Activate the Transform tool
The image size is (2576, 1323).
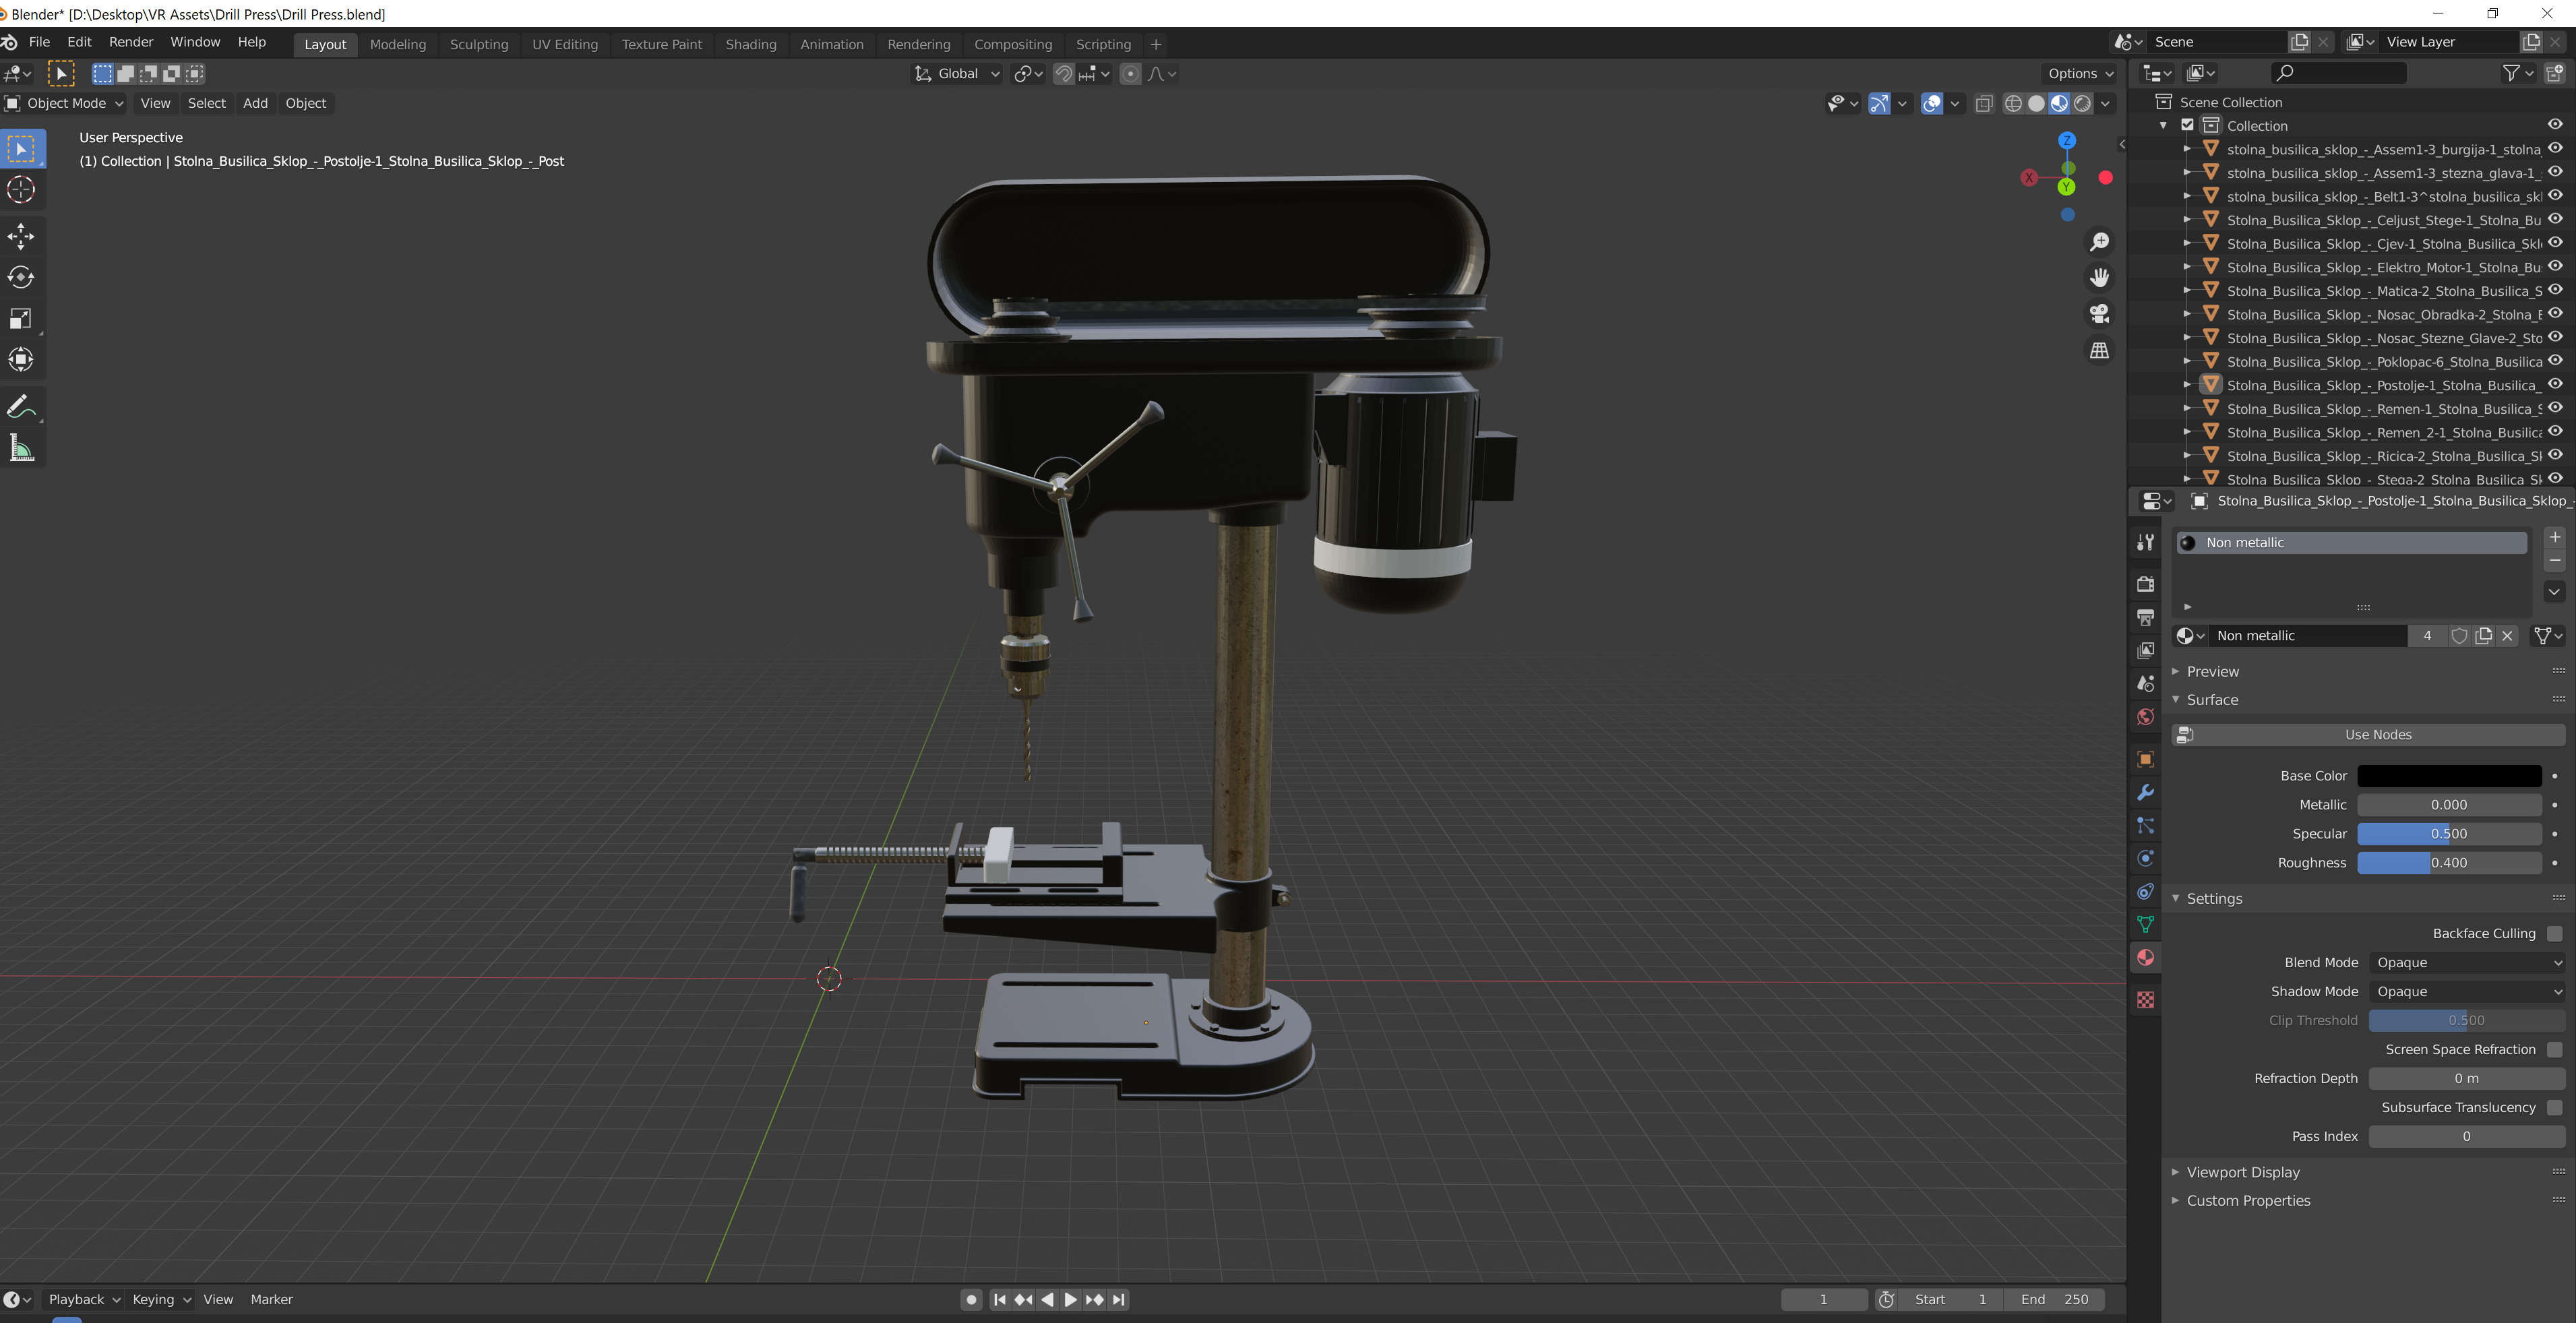(x=21, y=359)
